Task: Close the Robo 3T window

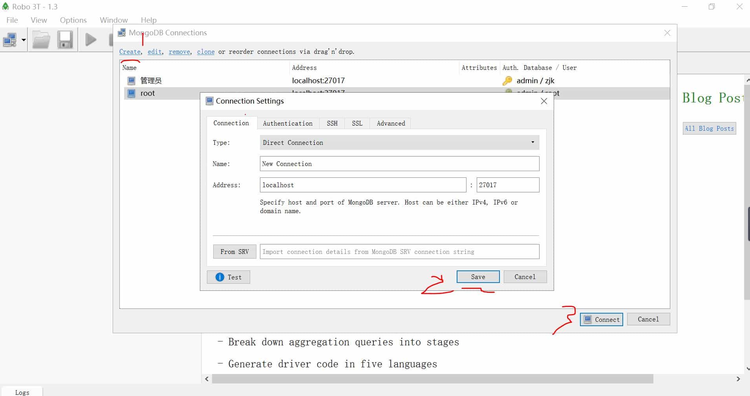Action: pos(739,7)
